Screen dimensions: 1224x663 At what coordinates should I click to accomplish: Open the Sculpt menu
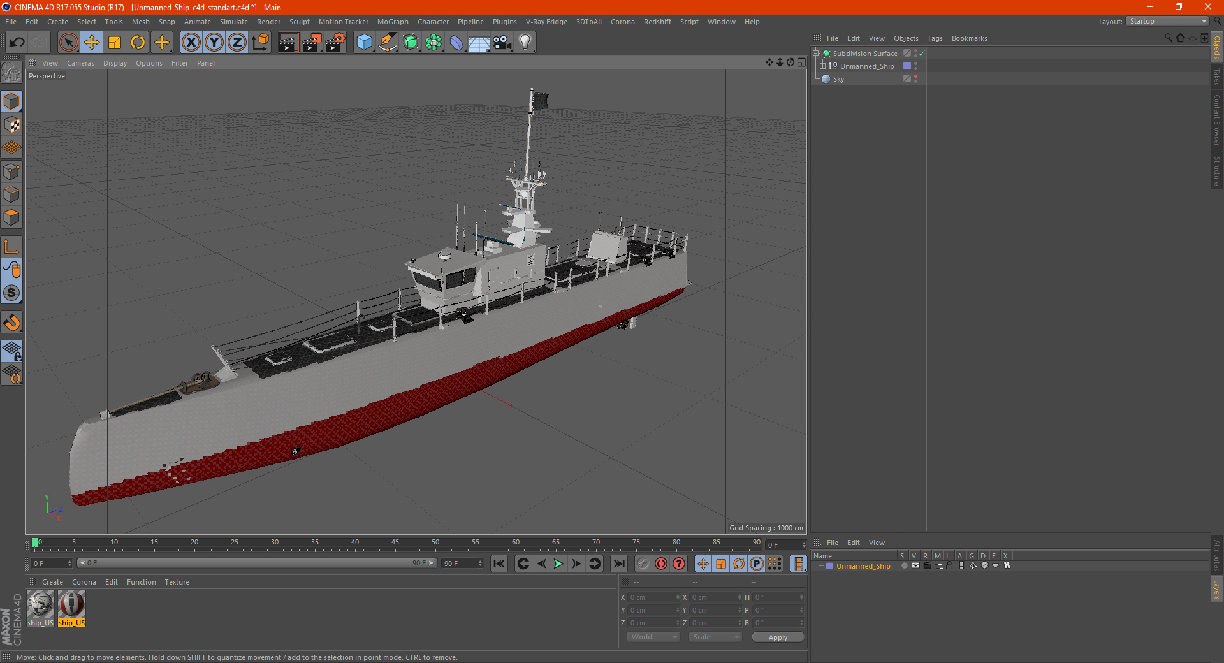point(300,22)
